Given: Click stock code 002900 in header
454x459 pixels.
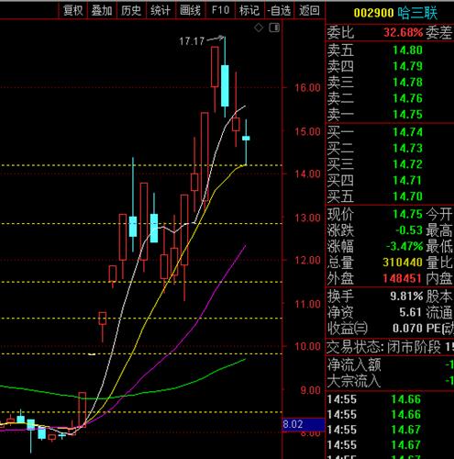Looking at the screenshot, I should click(x=373, y=13).
